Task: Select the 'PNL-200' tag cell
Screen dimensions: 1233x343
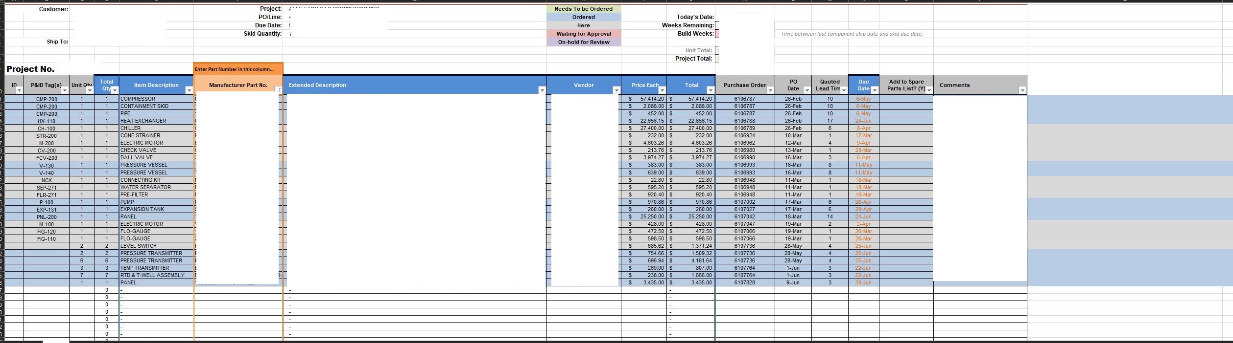Action: [x=47, y=216]
